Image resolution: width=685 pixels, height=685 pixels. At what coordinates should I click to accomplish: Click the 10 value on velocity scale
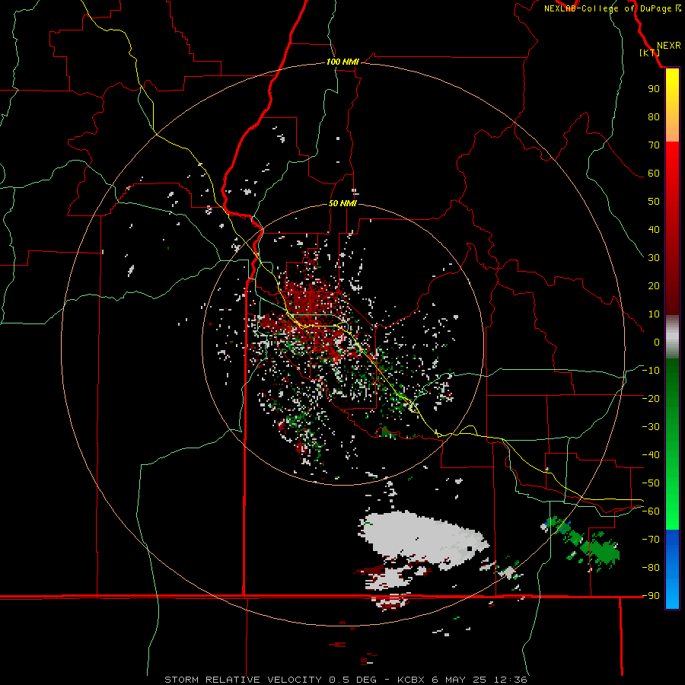(654, 314)
